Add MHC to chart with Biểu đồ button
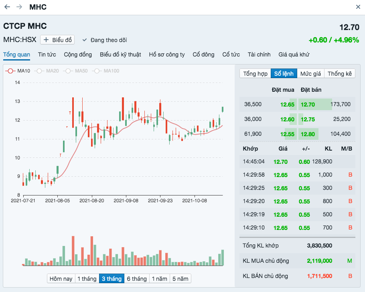Image resolution: width=365 pixels, height=292 pixels. [x=57, y=40]
